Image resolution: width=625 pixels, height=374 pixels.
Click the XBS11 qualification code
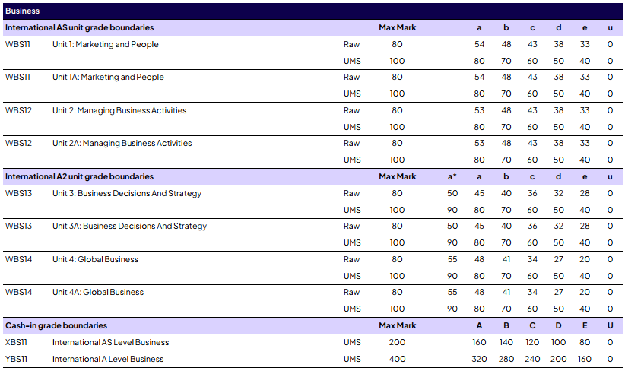pyautogui.click(x=17, y=342)
